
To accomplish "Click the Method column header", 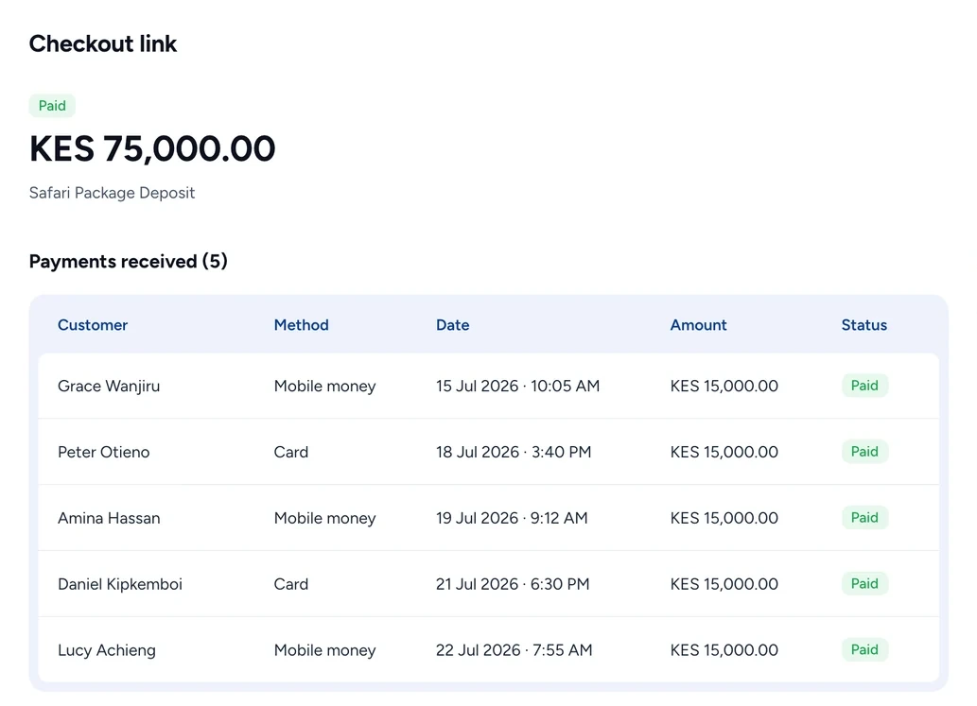I will click(301, 325).
